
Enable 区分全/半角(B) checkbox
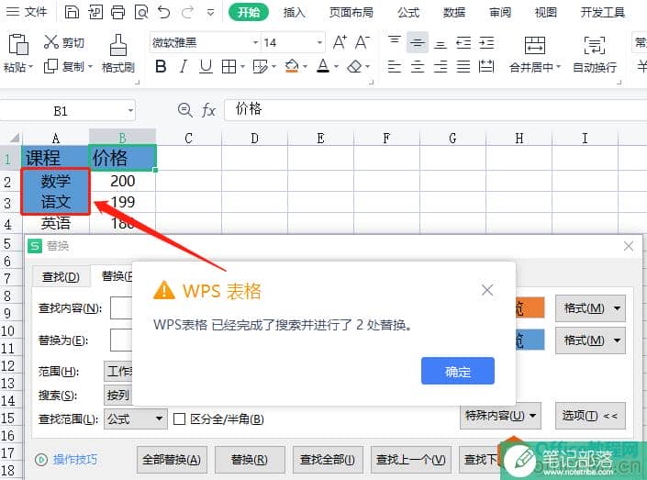pos(179,419)
